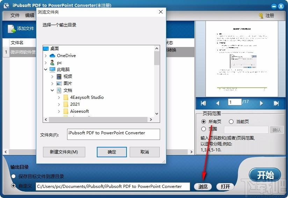Open the Register (注册) menu item
The height and width of the screenshot is (198, 288).
point(269,16)
